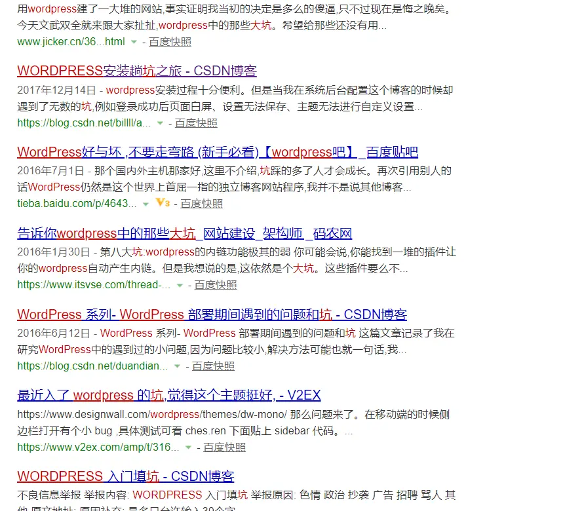Click the green URL tieba.baidu.com/p/4643...
This screenshot has height=511, width=563.
point(77,204)
